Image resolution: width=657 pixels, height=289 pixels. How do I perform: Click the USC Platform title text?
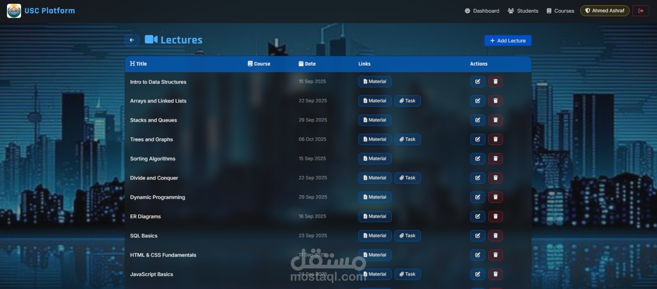50,11
